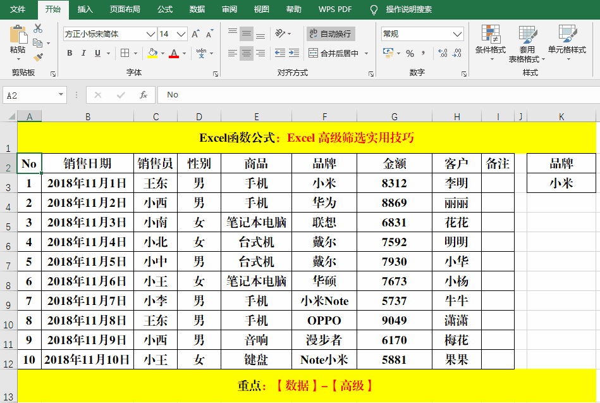Toggle bold formatting
600x403 pixels.
[x=70, y=53]
